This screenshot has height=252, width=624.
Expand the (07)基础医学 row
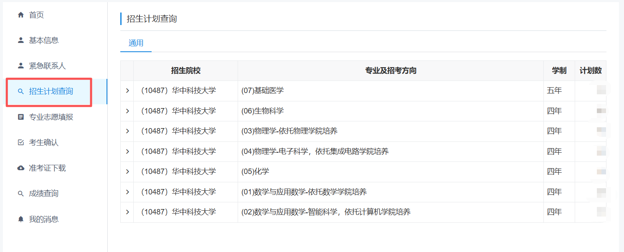pos(127,91)
